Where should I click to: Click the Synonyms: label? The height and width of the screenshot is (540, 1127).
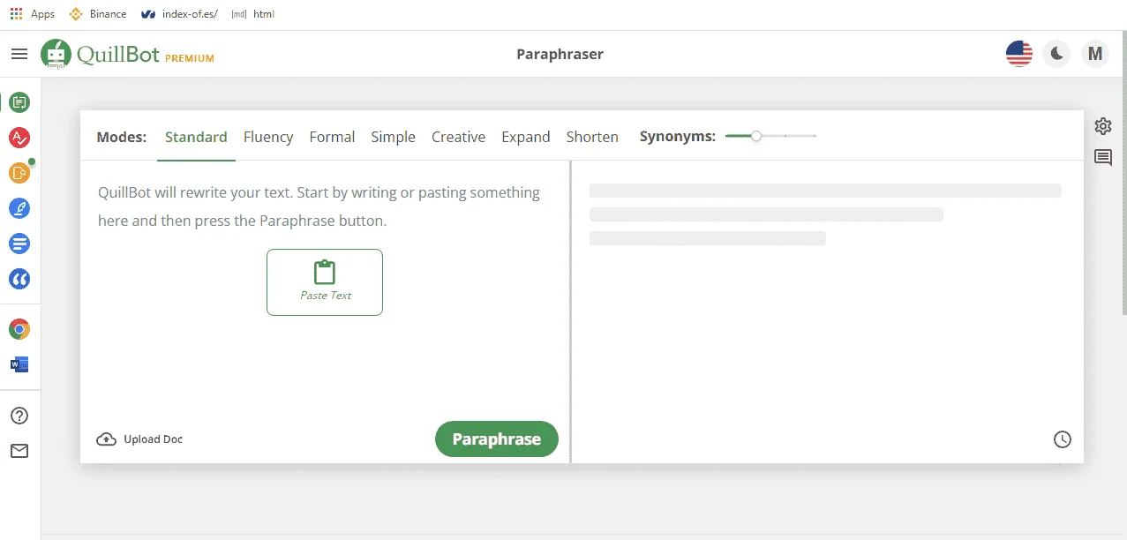tap(678, 137)
